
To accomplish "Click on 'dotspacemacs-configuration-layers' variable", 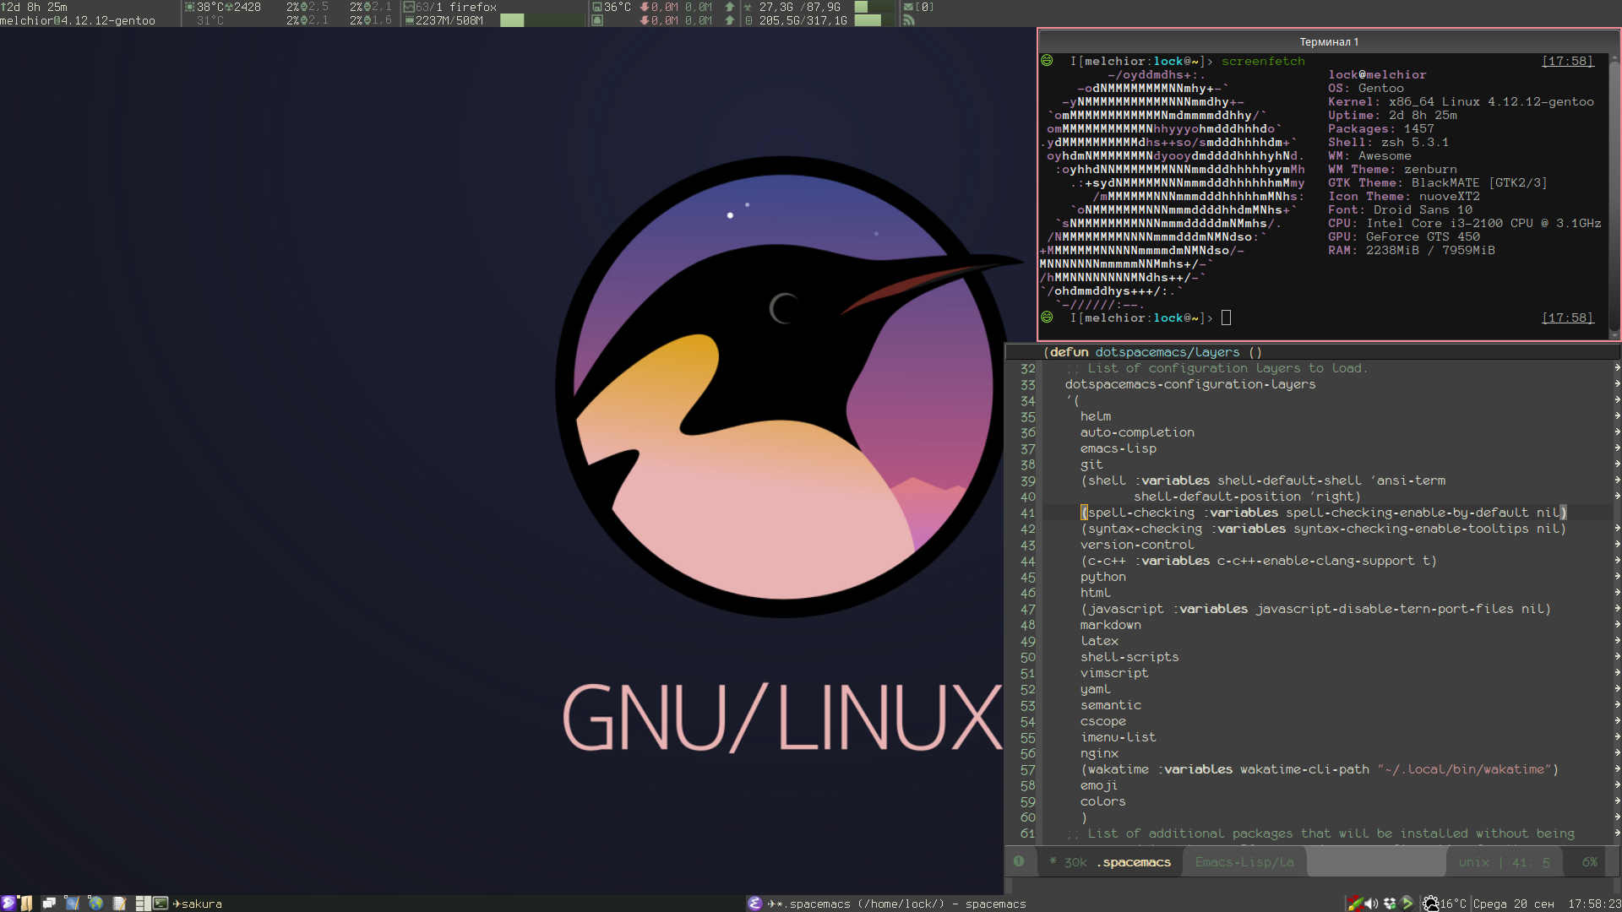I will (x=1189, y=384).
